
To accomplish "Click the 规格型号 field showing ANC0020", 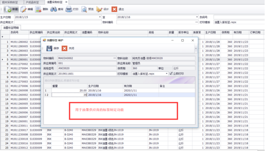I will coord(87,68).
